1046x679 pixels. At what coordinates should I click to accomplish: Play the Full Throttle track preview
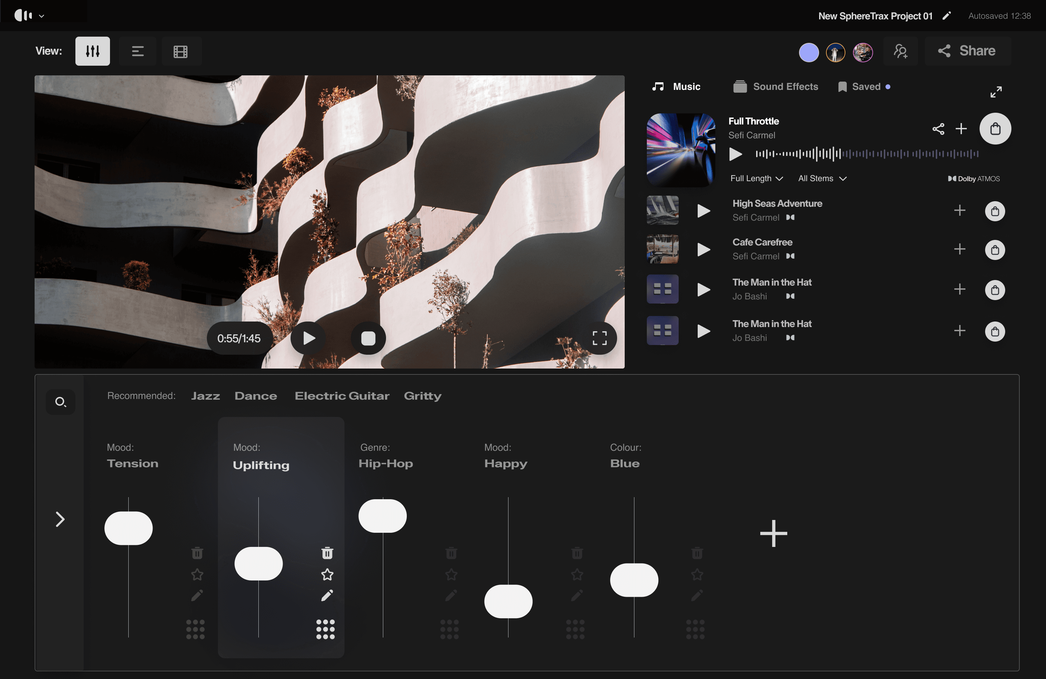pos(736,154)
